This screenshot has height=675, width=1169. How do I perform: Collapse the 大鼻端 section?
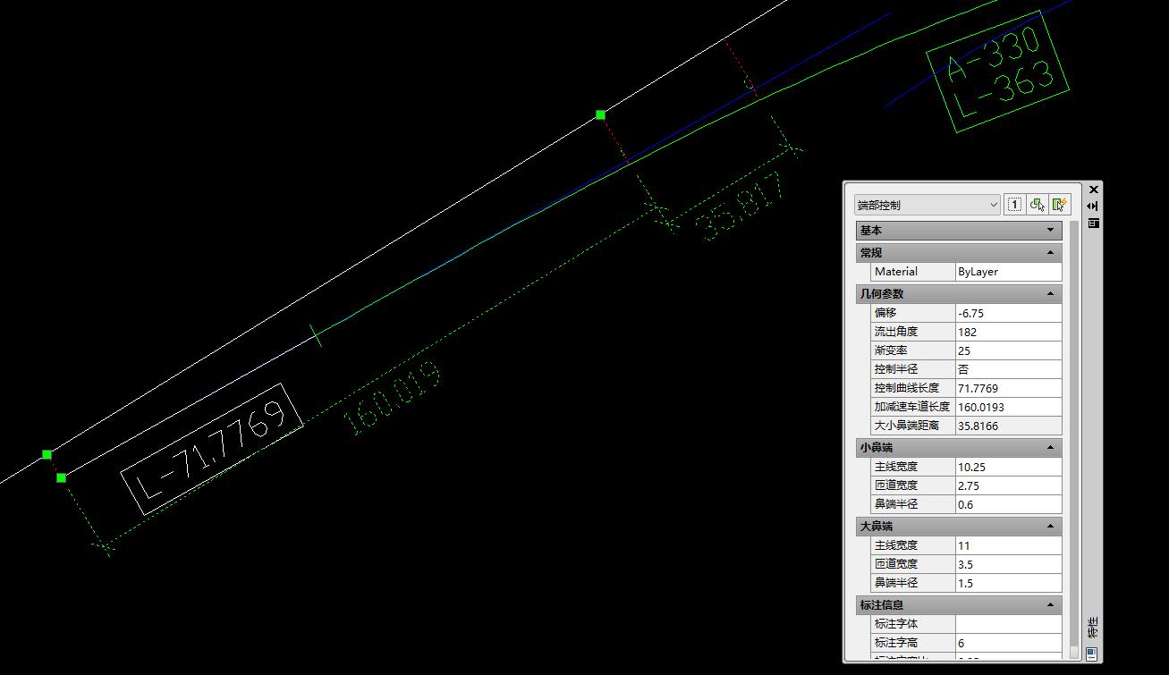1050,527
